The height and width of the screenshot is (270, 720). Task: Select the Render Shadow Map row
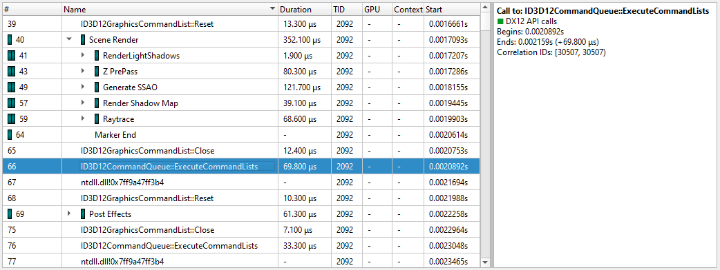(241, 103)
